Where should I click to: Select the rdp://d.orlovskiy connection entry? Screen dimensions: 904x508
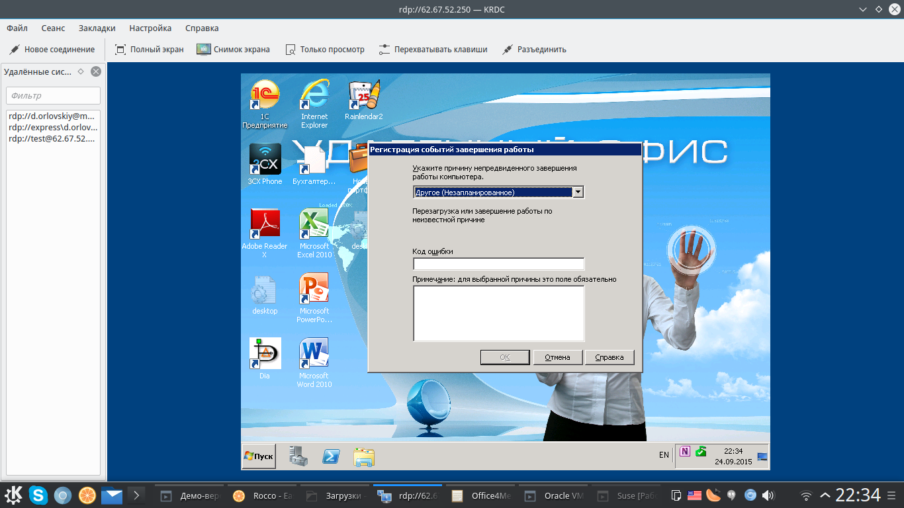point(53,116)
